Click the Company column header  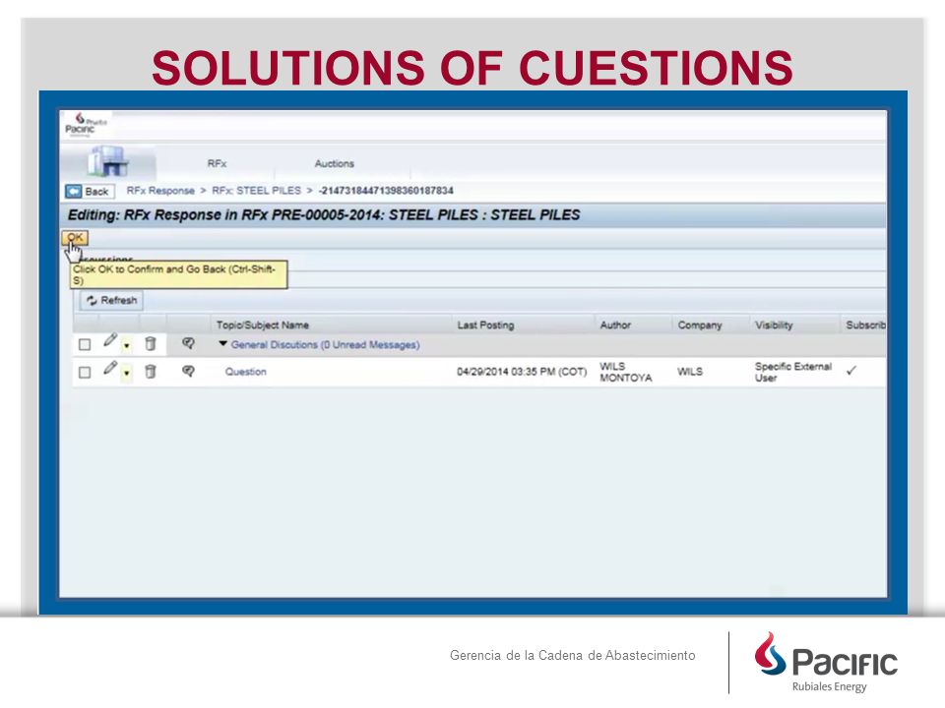point(699,325)
